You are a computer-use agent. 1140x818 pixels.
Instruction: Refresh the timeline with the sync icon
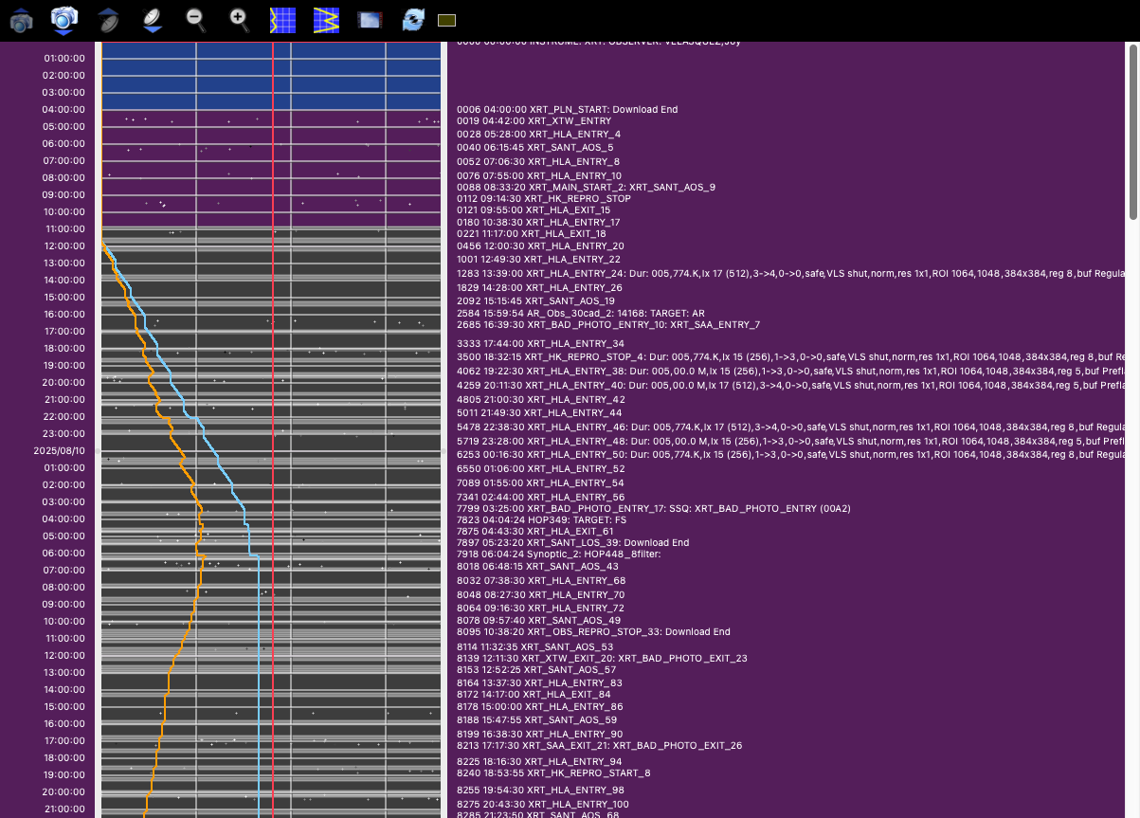click(413, 20)
